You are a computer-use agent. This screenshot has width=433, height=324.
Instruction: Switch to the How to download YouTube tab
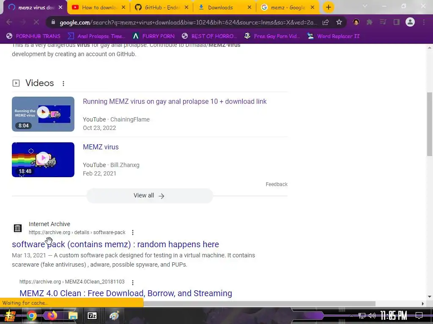(98, 8)
